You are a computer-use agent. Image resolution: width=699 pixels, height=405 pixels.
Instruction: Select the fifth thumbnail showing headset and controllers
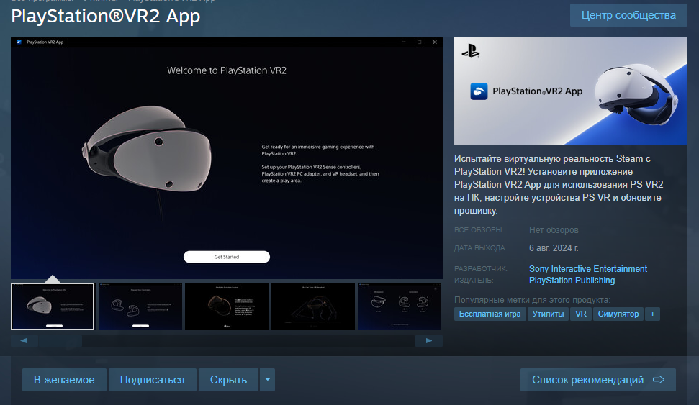pos(400,306)
